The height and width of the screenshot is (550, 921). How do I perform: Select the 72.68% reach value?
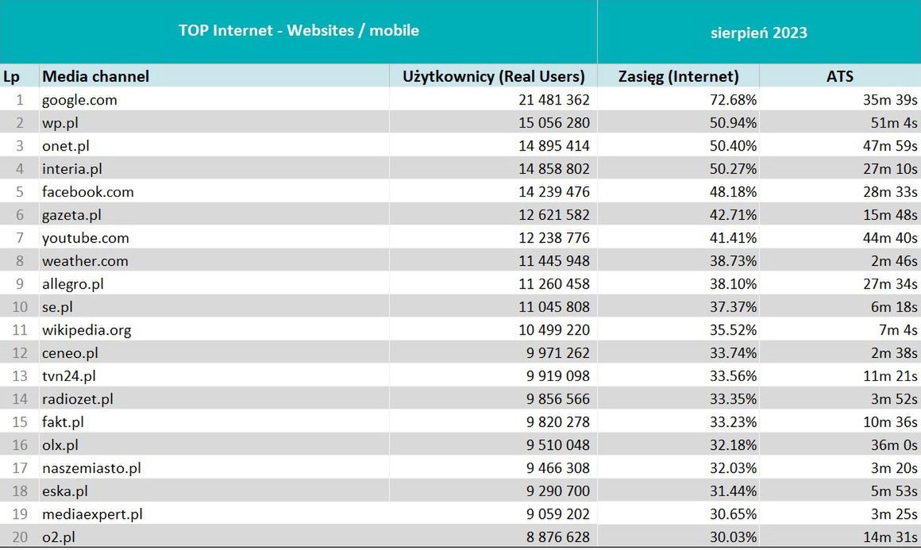pos(734,100)
